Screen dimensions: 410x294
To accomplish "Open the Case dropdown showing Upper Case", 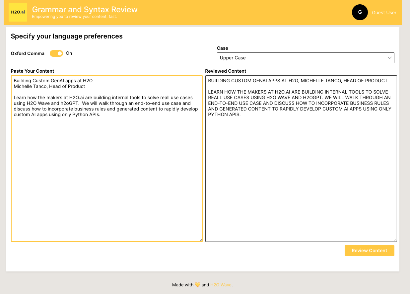I will (306, 58).
